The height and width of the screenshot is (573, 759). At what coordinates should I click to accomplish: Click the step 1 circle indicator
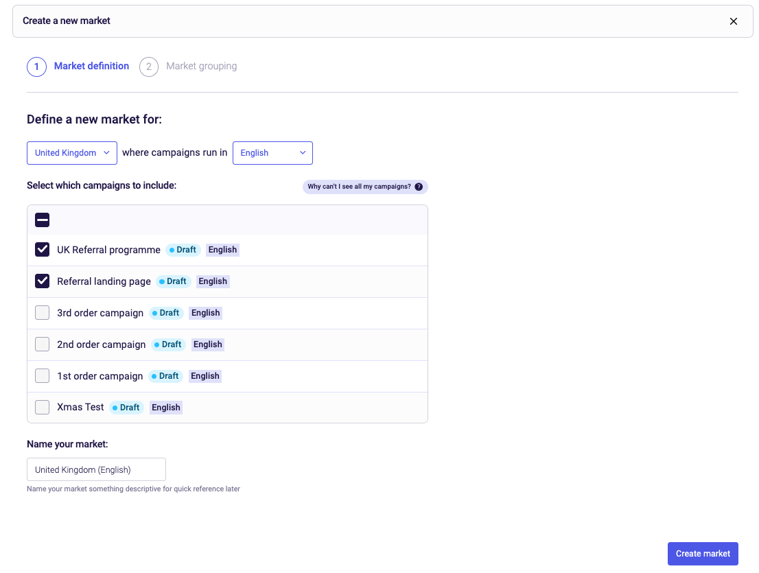click(x=37, y=67)
